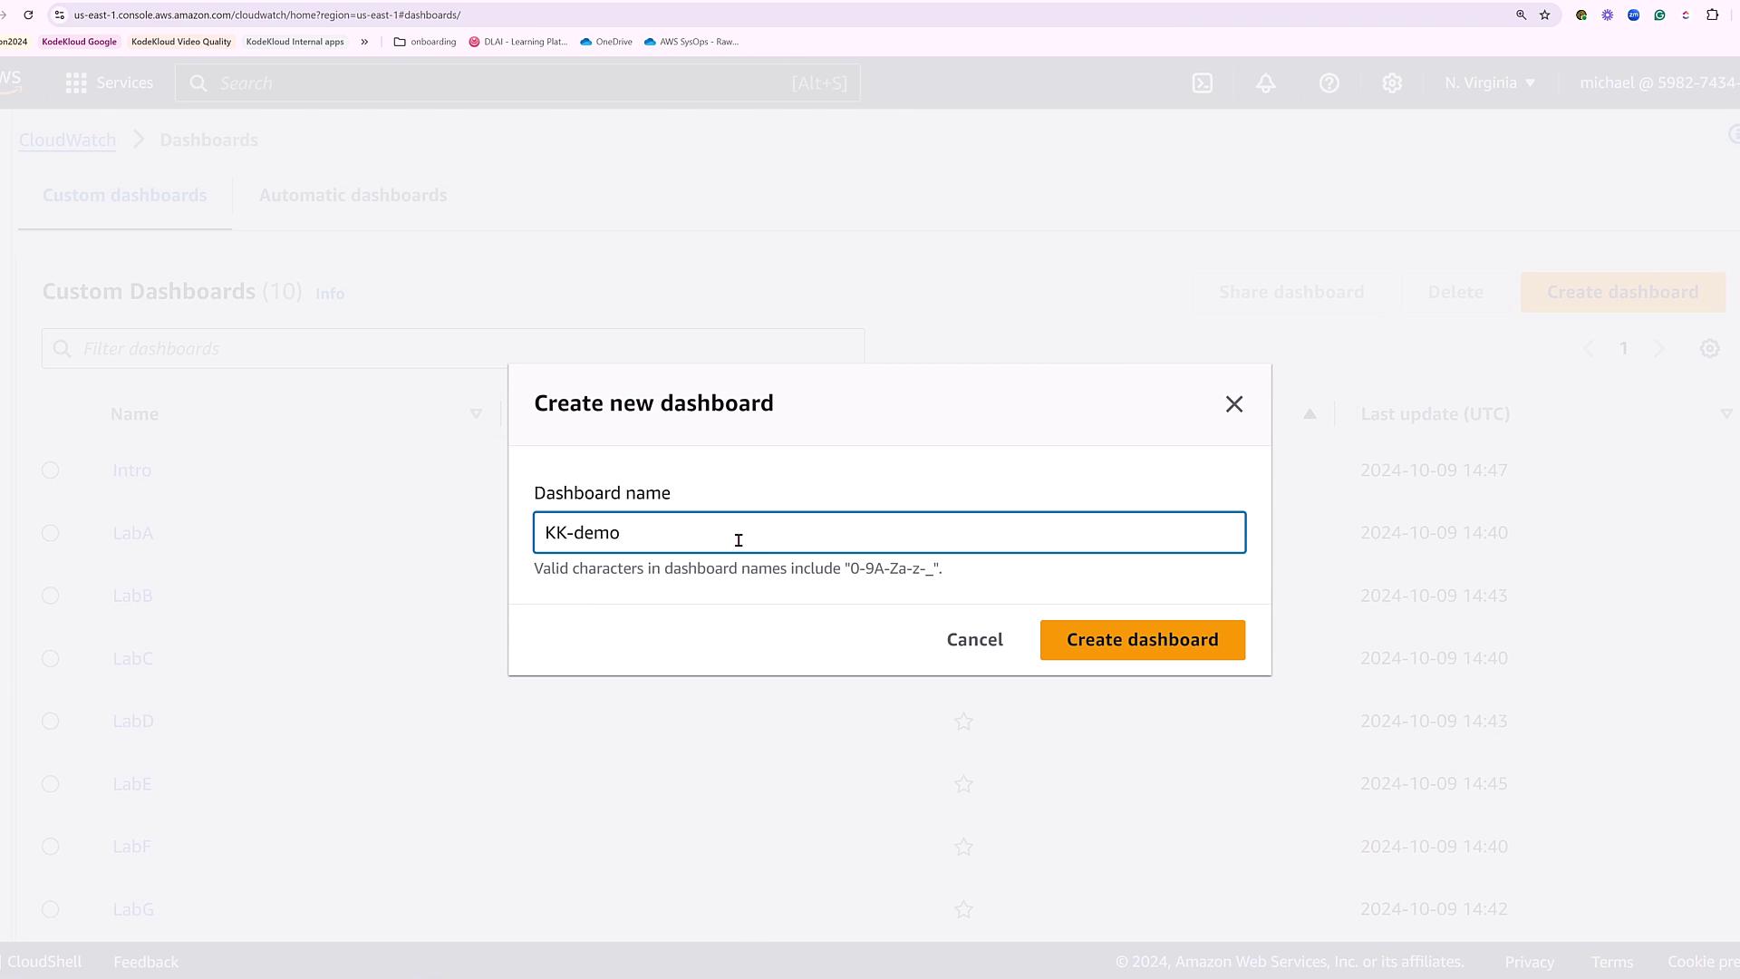The width and height of the screenshot is (1740, 979).
Task: Open the notifications bell icon
Action: (x=1266, y=83)
